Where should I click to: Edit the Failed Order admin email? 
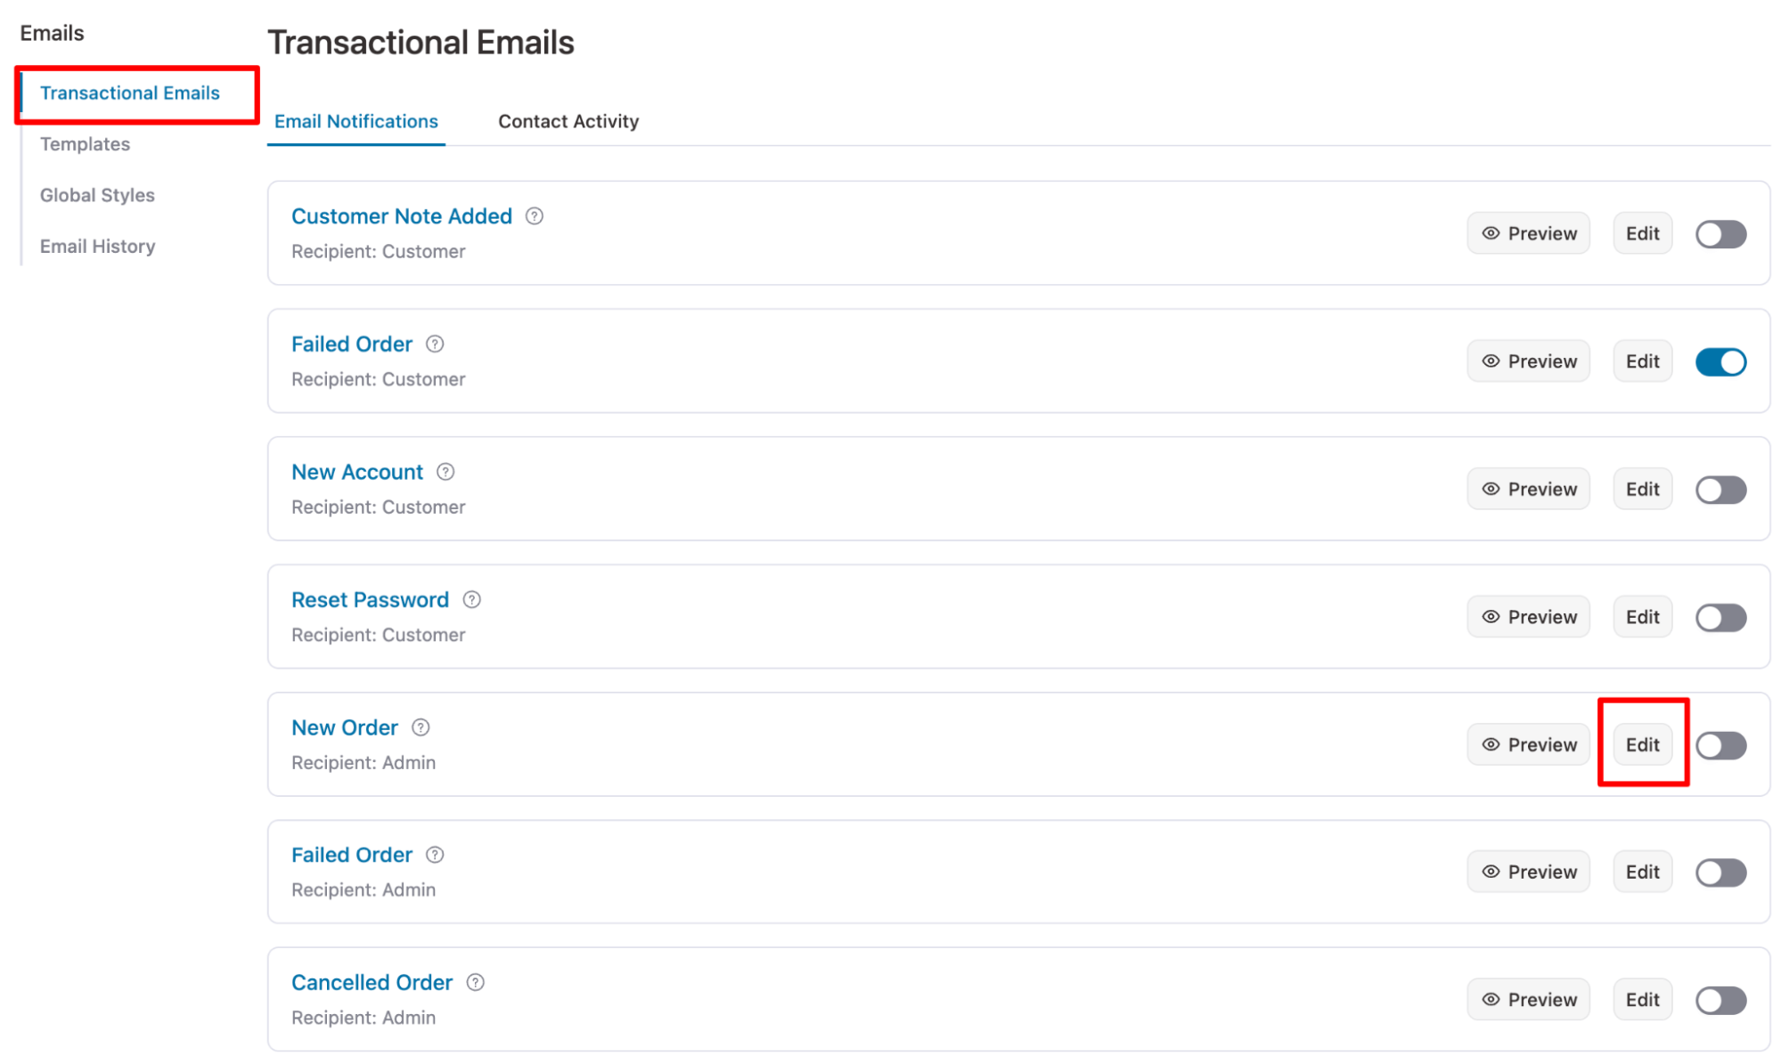pos(1642,872)
